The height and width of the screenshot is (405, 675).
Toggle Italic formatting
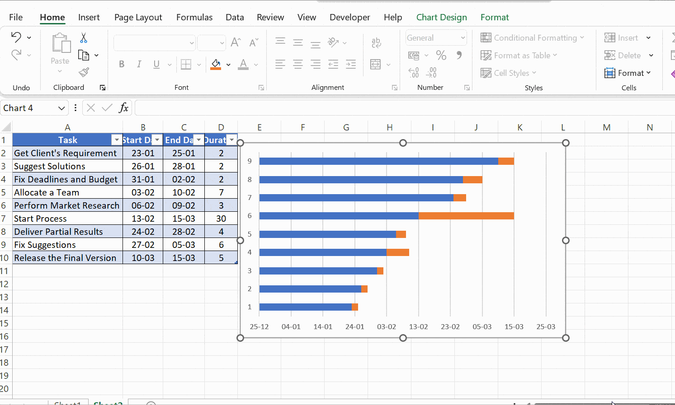point(139,64)
